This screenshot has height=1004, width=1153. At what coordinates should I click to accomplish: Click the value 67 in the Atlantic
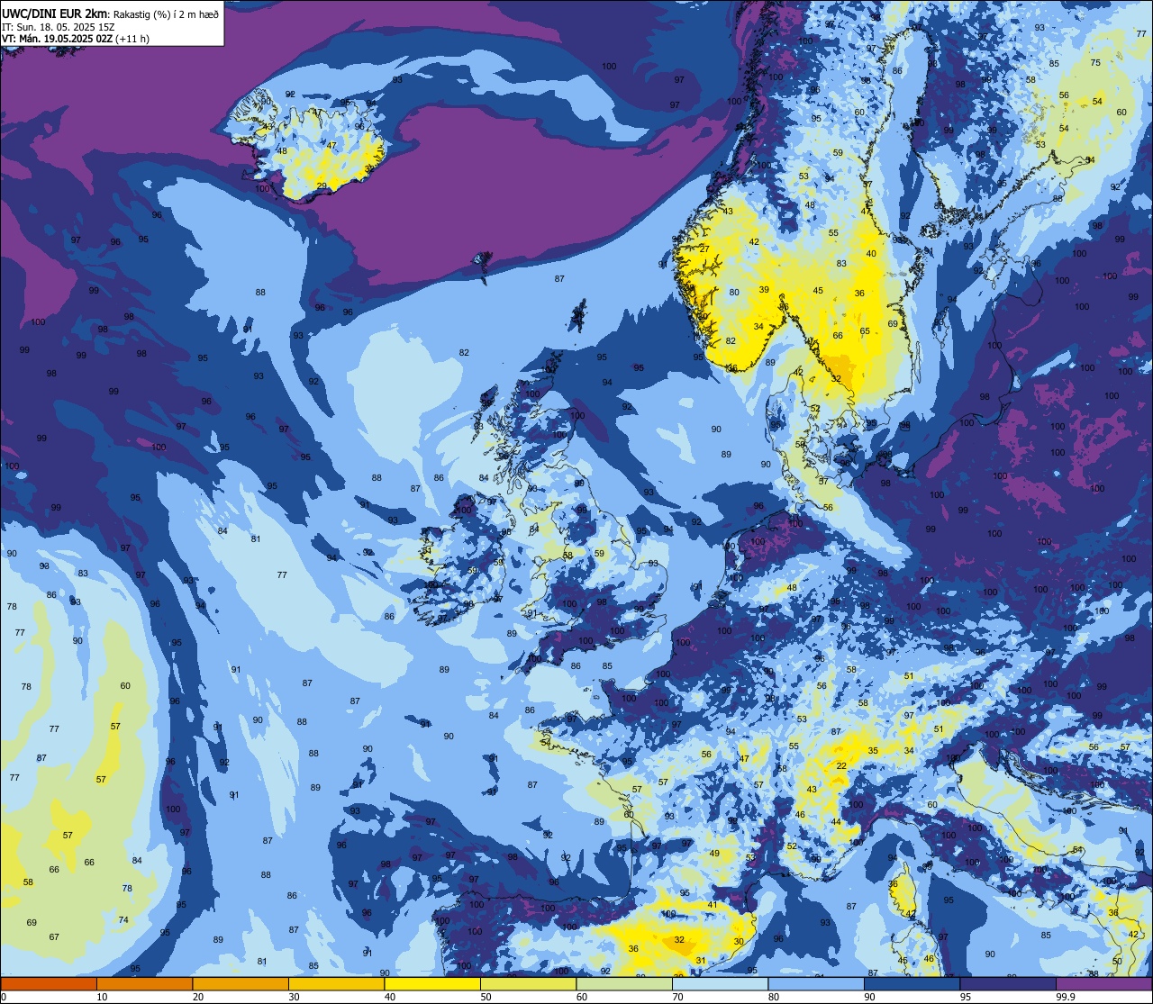(x=54, y=937)
